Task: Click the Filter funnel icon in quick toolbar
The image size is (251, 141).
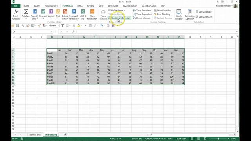Action: click(x=62, y=25)
